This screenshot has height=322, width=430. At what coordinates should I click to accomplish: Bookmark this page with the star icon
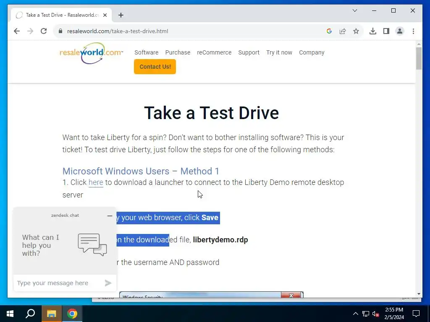pyautogui.click(x=356, y=31)
